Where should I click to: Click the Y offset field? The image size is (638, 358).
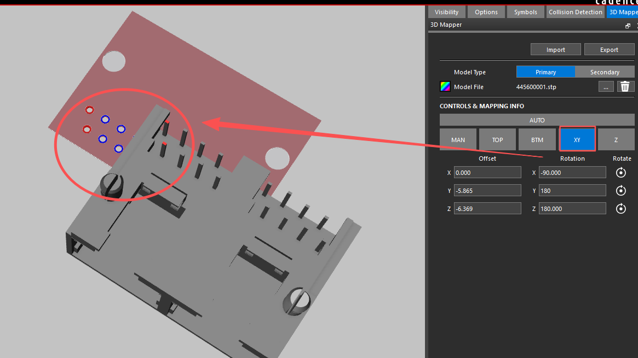(x=487, y=191)
